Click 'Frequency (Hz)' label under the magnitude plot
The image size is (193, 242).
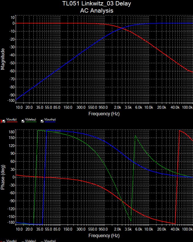104,114
